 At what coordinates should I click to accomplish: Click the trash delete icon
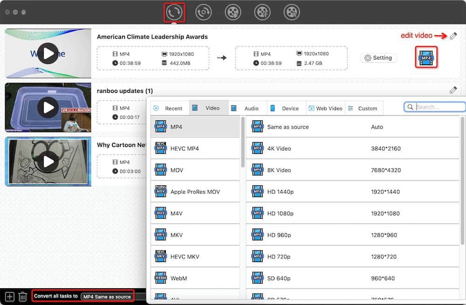click(x=22, y=296)
